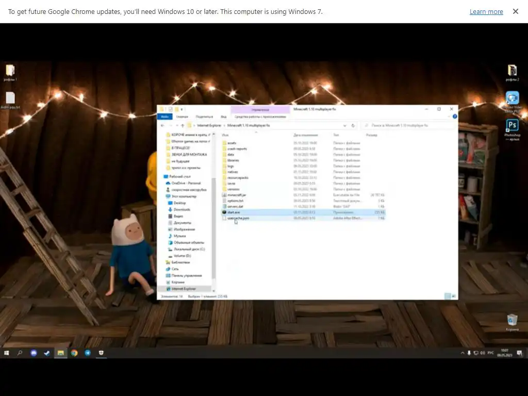The height and width of the screenshot is (396, 528).
Task: Open the Корзина recycle bin on desktop
Action: (x=512, y=322)
